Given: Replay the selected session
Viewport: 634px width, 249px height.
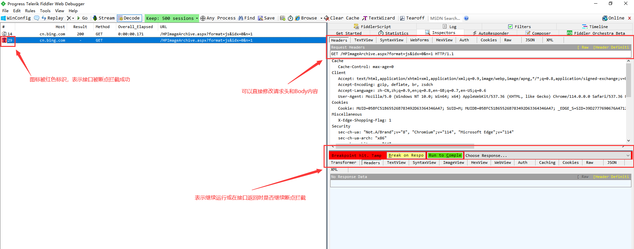Looking at the screenshot, I should pyautogui.click(x=53, y=18).
